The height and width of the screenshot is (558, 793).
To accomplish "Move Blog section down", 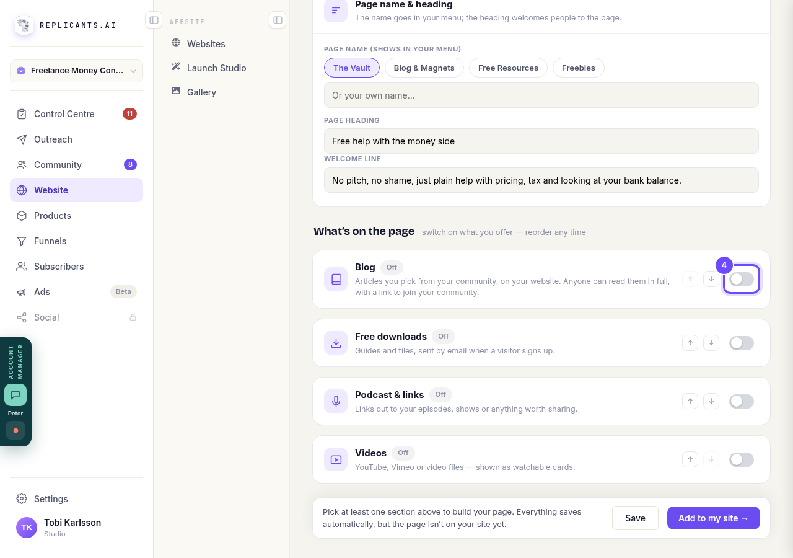I will coord(711,279).
